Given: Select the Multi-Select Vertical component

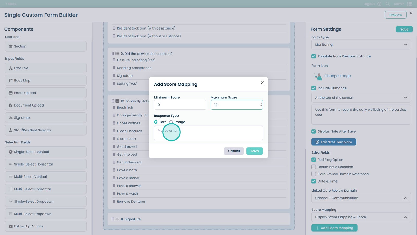Looking at the screenshot, I should coord(46,177).
